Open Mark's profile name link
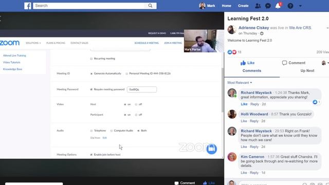This screenshot has width=329, height=185. 211,6
